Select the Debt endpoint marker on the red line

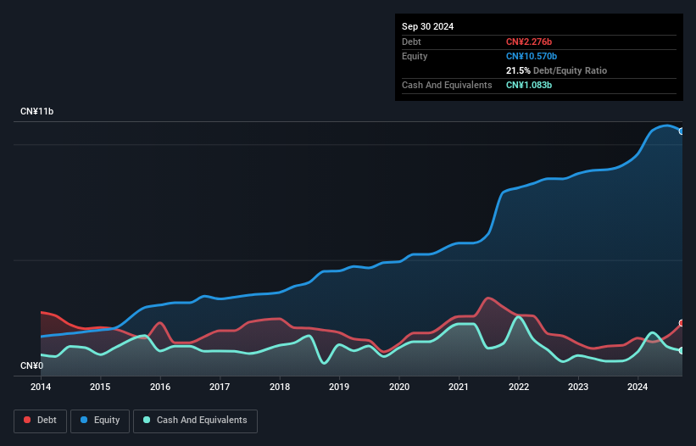pos(682,323)
